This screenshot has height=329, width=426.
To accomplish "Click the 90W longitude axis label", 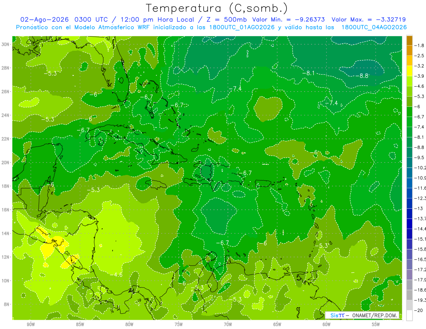I will pyautogui.click(x=31, y=324).
